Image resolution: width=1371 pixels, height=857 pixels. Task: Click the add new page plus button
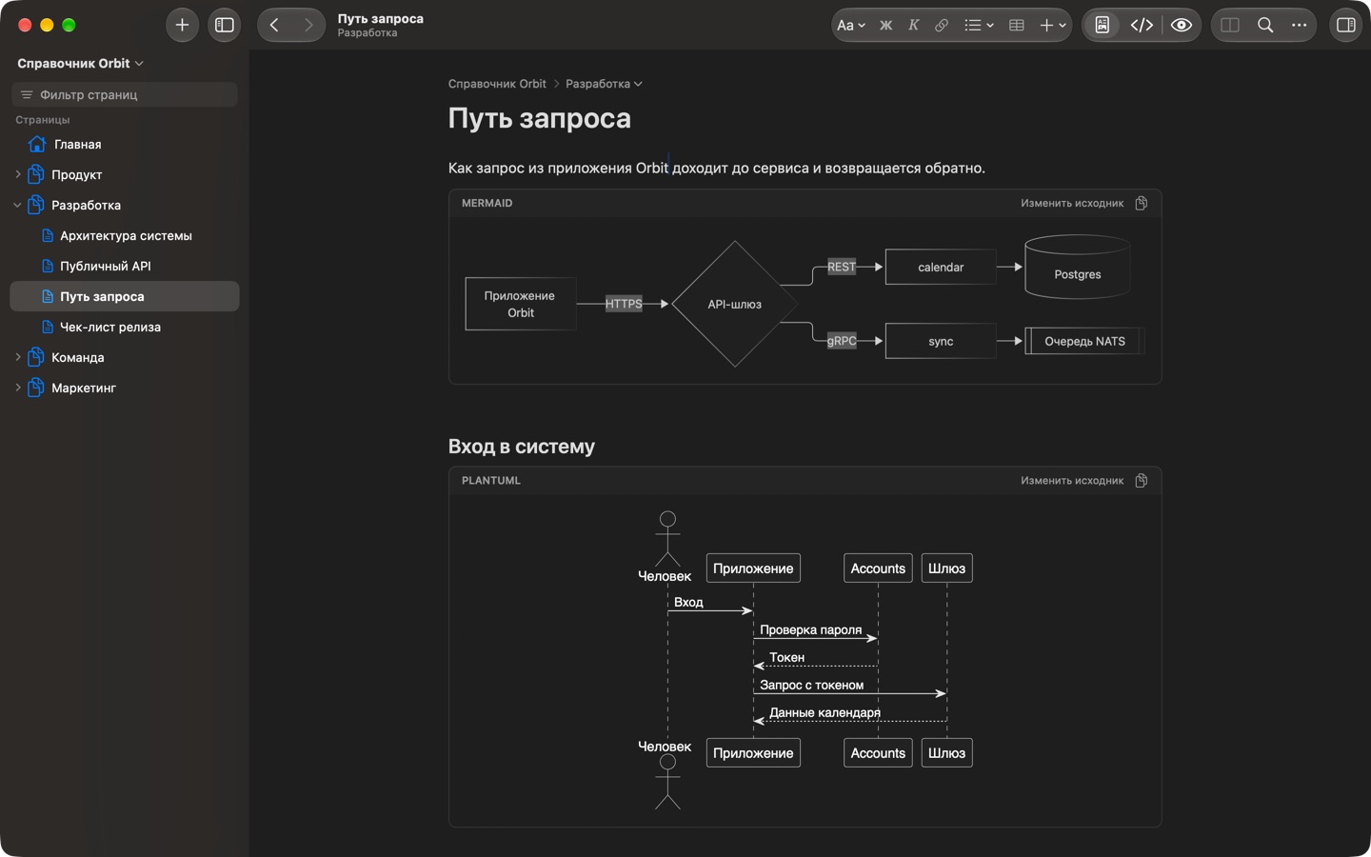click(x=182, y=25)
